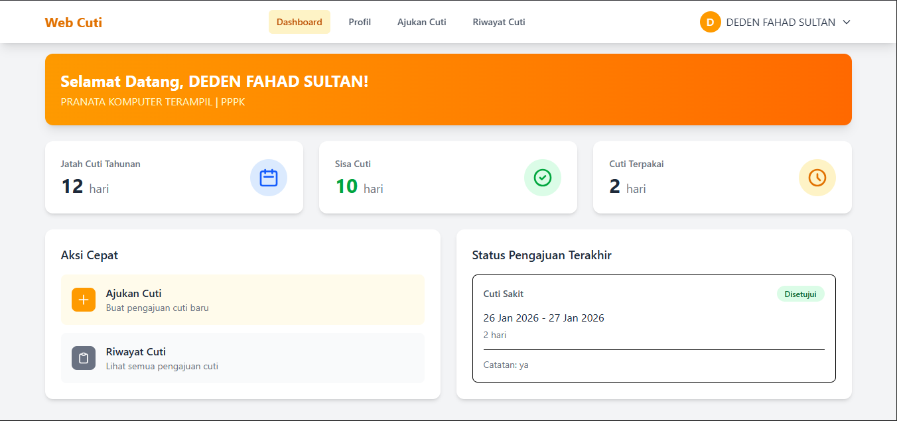Click the orange plus icon for Ajukan Cuti
Screen dimensions: 897x421
click(x=84, y=300)
